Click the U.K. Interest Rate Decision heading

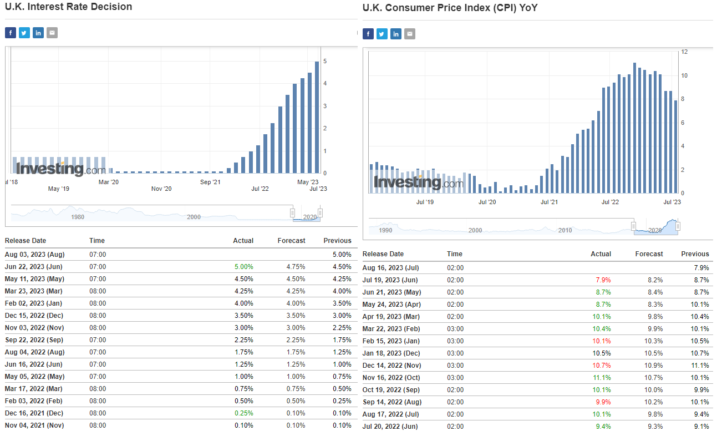[x=69, y=7]
